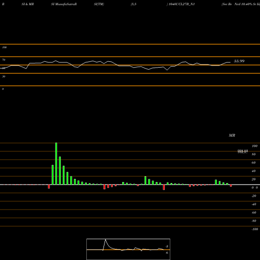Click the Ncd 10.40% Sr description text
Screen dimensions: 260x260
(245, 4)
